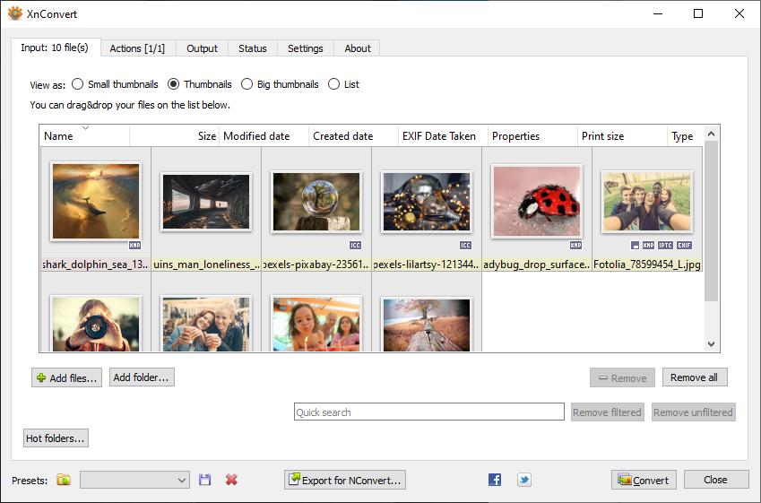Click the Quick search field
This screenshot has width=761, height=503.
[429, 412]
